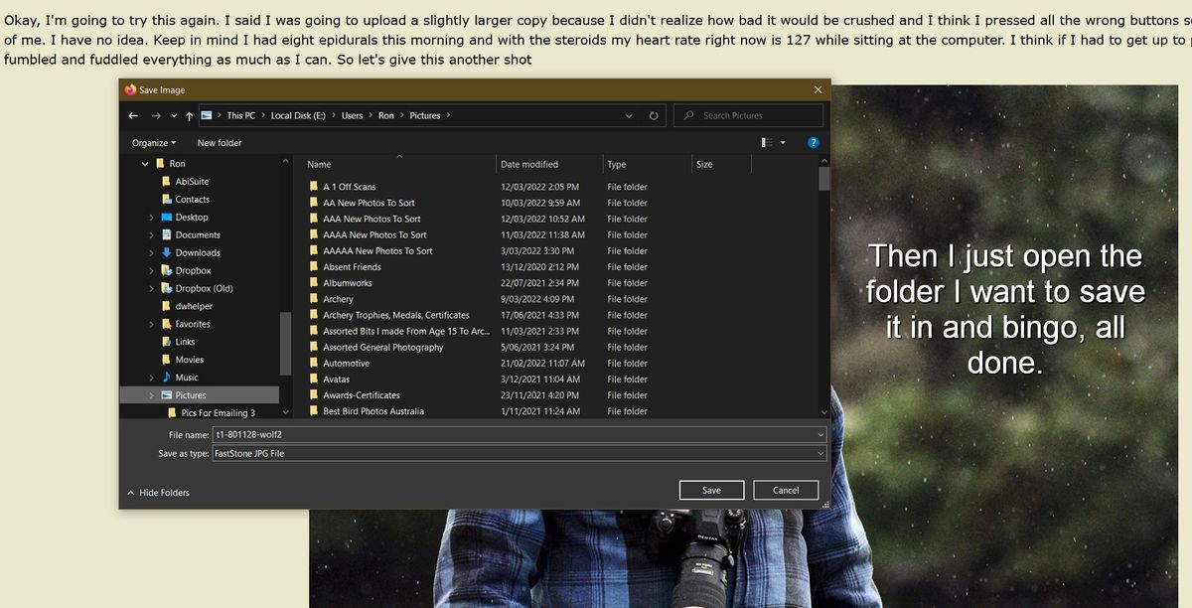Expand the Favorites tree node
Viewport: 1192px width, 608px height.
click(151, 324)
